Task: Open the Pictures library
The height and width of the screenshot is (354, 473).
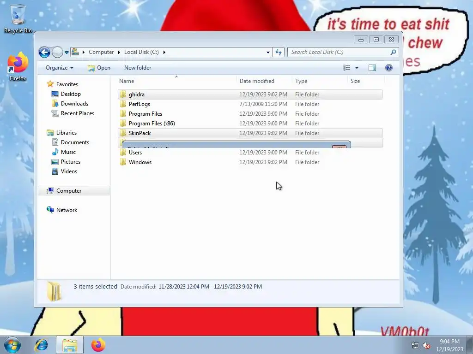Action: click(x=71, y=162)
